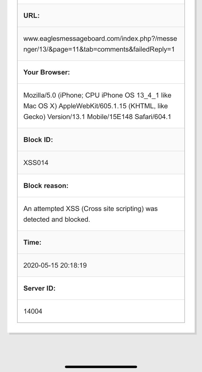
Task: Click the URL label heading
Action: (x=32, y=15)
